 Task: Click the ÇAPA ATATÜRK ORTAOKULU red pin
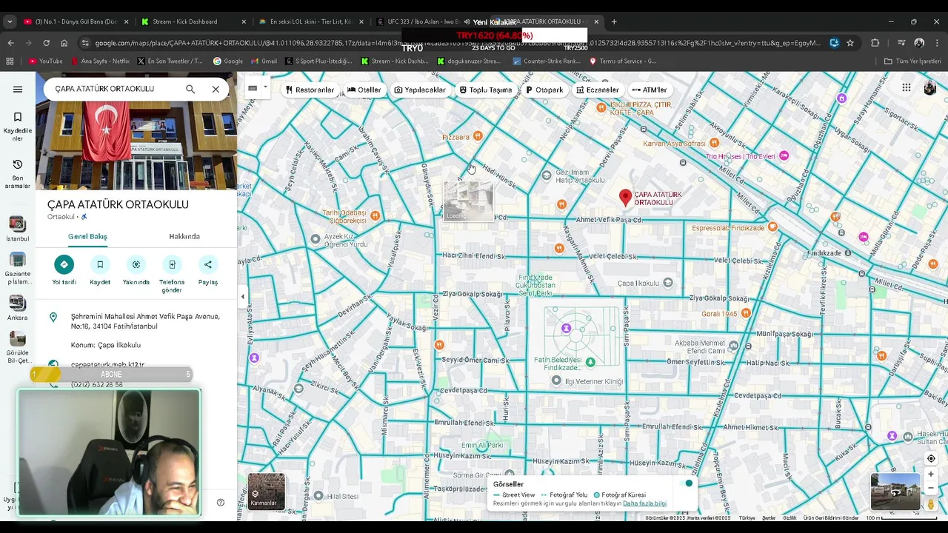(x=625, y=197)
